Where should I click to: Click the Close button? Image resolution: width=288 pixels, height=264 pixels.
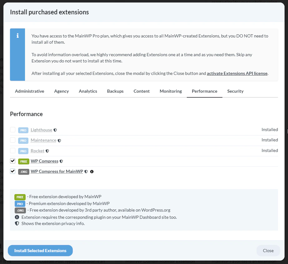(268, 251)
